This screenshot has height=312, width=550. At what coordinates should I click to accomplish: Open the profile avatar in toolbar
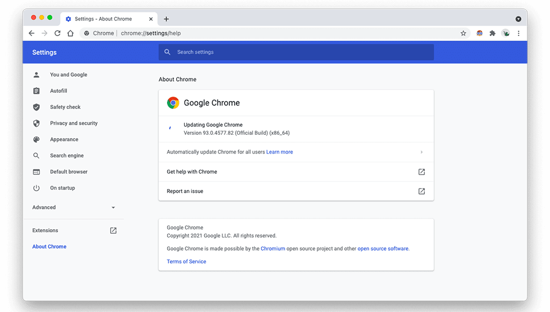[x=506, y=33]
